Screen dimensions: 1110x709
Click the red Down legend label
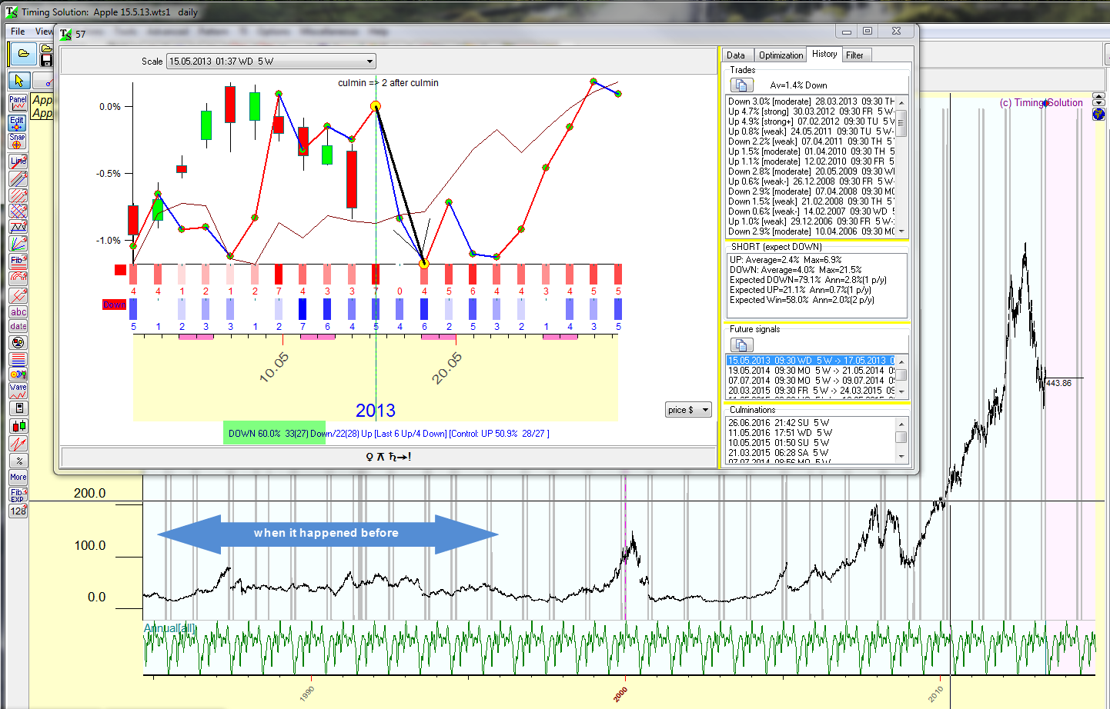tap(114, 305)
